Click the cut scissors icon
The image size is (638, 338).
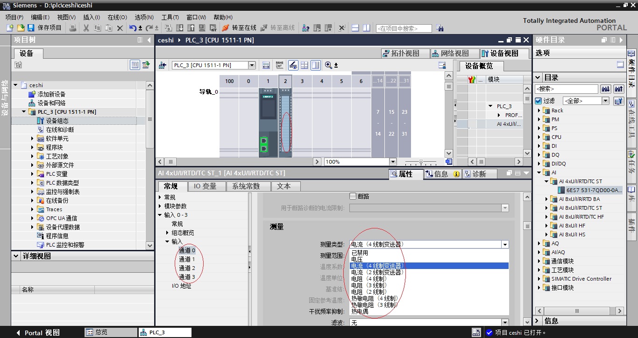(x=86, y=28)
